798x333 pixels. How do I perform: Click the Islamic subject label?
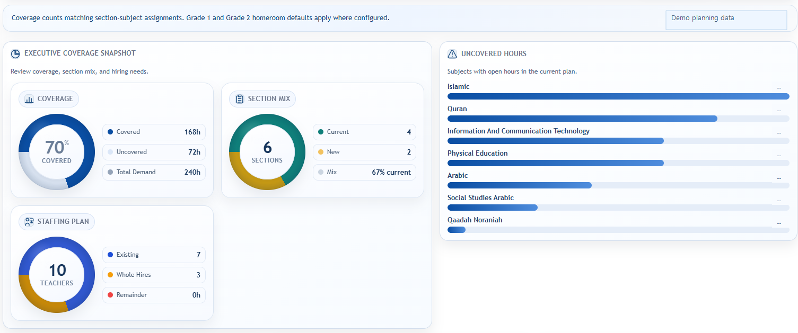point(459,86)
